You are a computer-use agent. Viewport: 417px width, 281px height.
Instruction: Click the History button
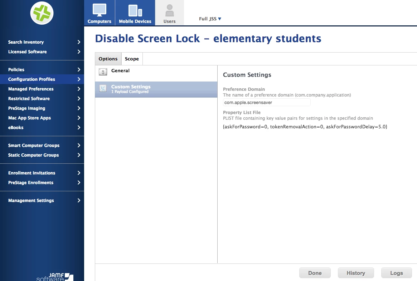tap(356, 273)
